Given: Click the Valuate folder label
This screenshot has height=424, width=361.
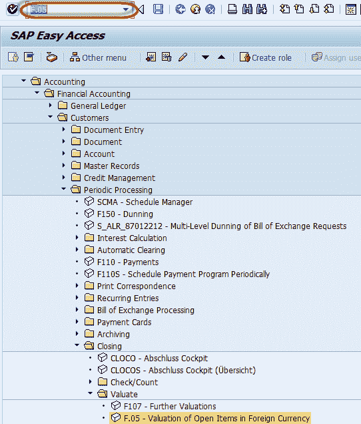Looking at the screenshot, I should coord(124,395).
